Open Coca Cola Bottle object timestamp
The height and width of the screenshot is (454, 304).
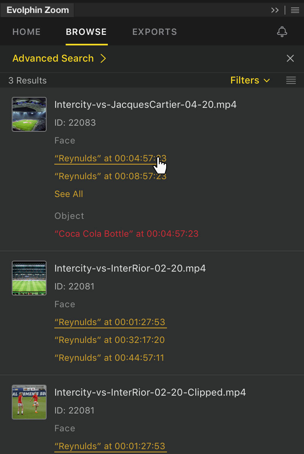pos(126,233)
